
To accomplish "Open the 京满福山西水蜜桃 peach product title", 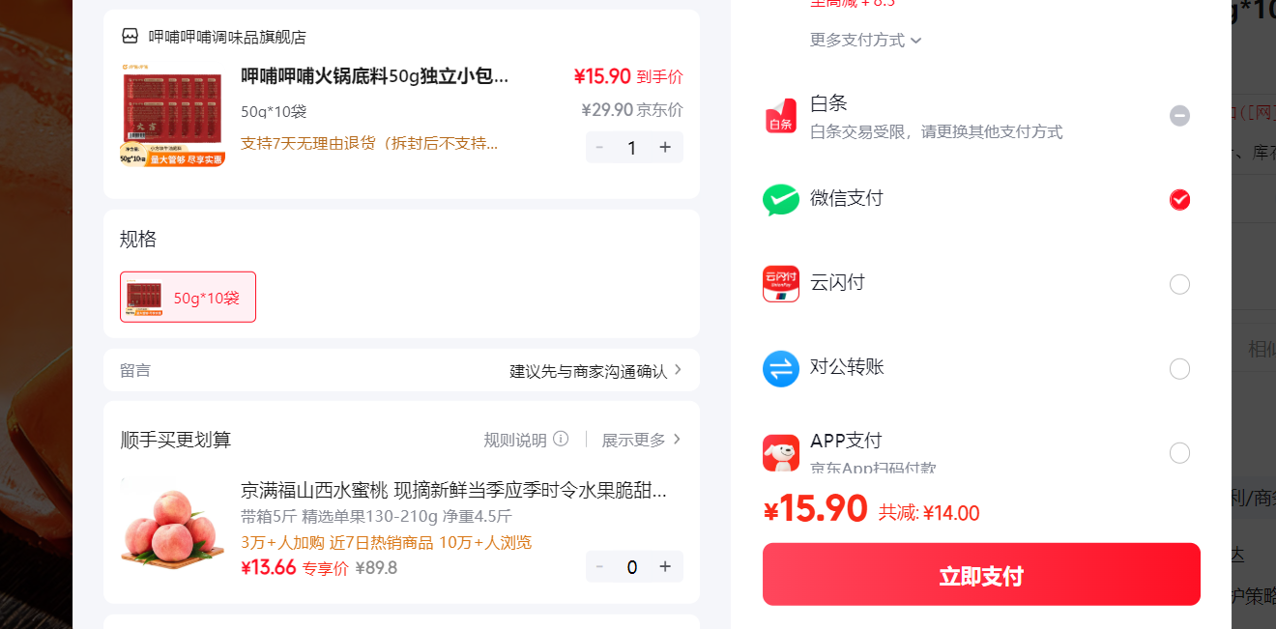I will pos(453,490).
